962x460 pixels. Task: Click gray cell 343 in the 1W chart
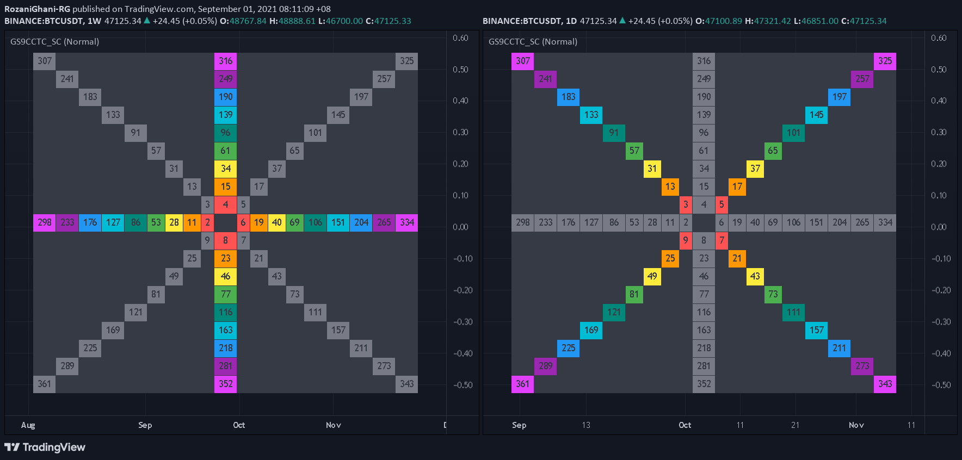[407, 384]
